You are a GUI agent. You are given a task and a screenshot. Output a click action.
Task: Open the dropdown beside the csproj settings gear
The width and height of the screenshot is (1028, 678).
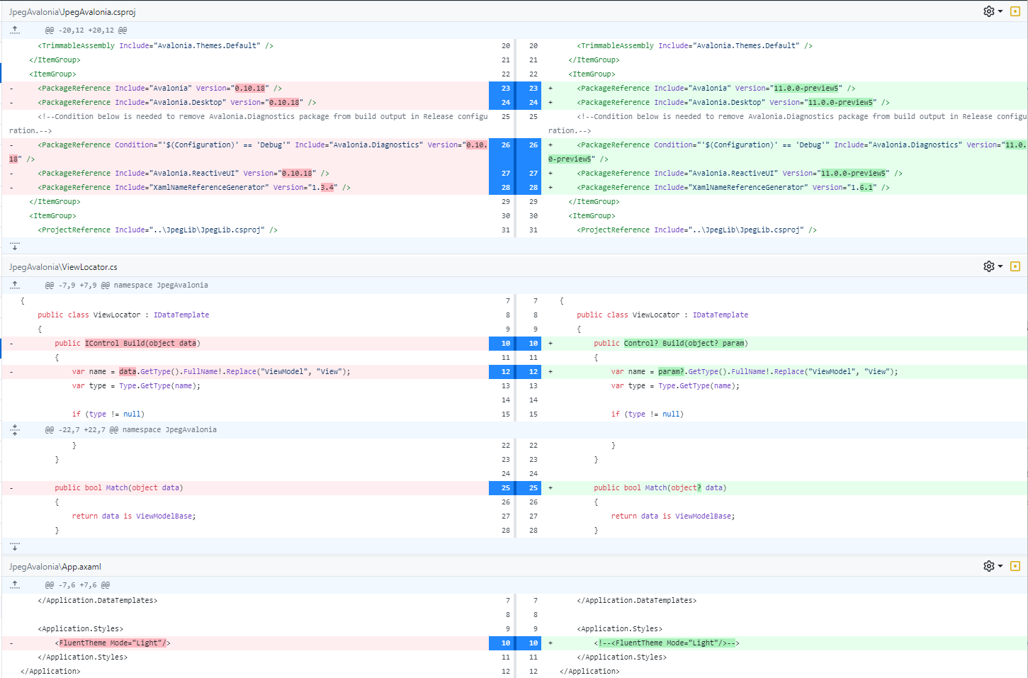(1000, 11)
